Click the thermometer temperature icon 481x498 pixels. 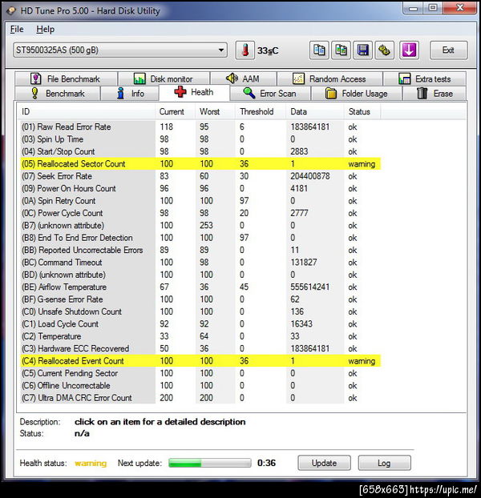pyautogui.click(x=245, y=50)
